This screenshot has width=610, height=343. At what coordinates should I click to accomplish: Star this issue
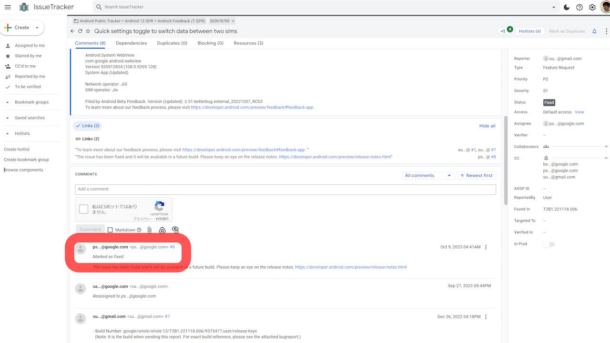coord(88,31)
